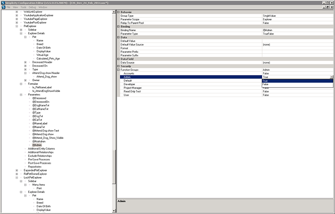335x214 pixels.
Task: Collapse the Data Field property section
Action: click(x=118, y=59)
